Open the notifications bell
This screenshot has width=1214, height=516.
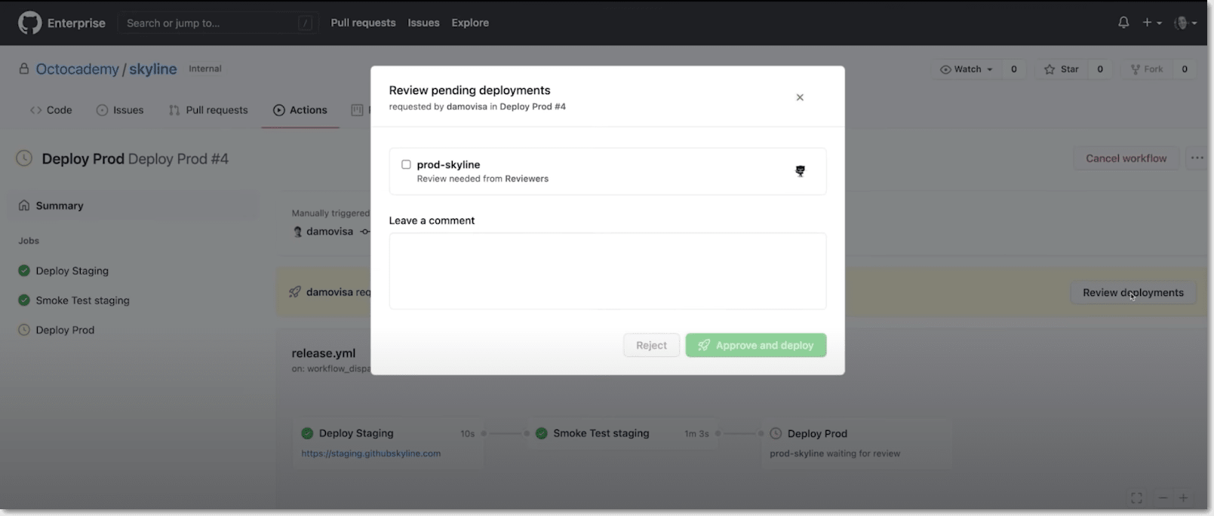pyautogui.click(x=1123, y=23)
